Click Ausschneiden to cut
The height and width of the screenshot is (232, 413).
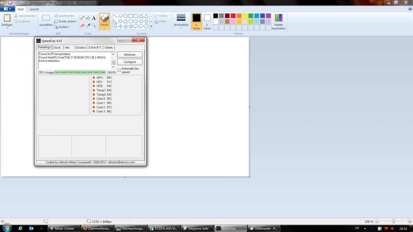pyautogui.click(x=25, y=16)
